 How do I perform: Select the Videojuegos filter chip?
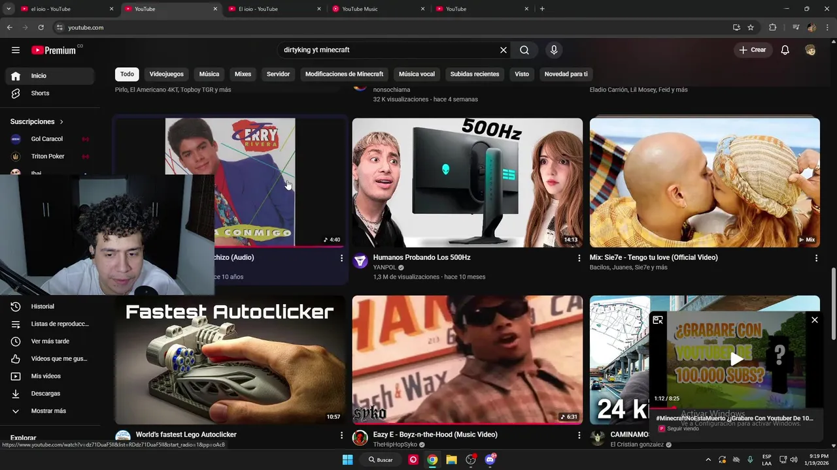click(167, 74)
